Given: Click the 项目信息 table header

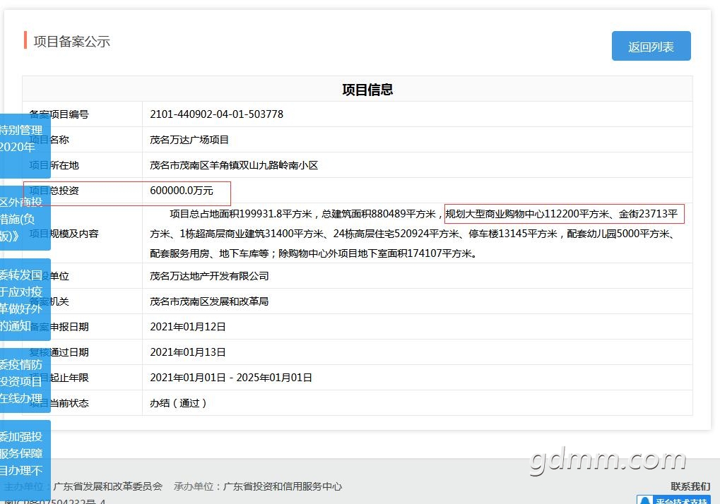Looking at the screenshot, I should click(367, 90).
